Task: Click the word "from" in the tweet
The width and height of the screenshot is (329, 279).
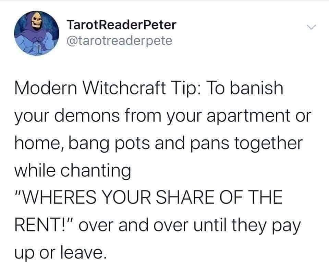Action: pyautogui.click(x=143, y=116)
